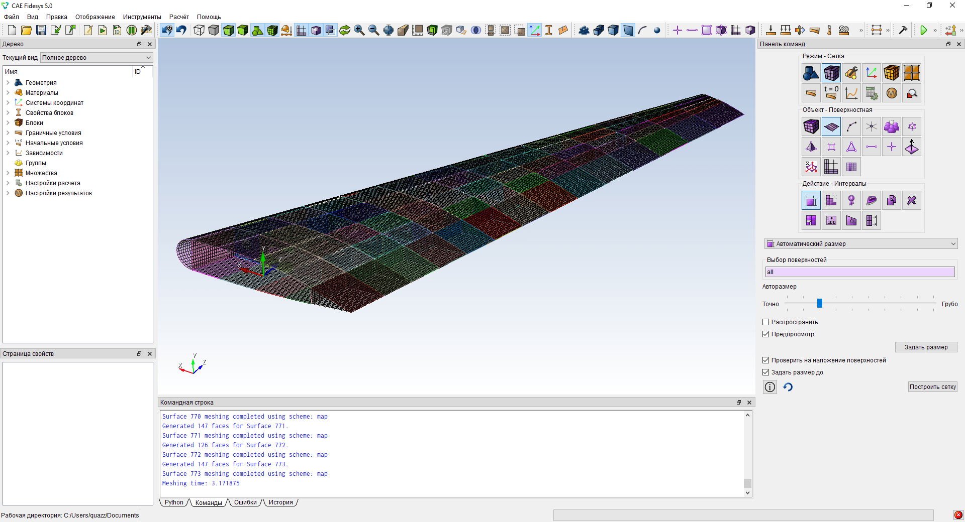Click the Авторазмер slider handle
This screenshot has width=965, height=522.
pos(819,303)
